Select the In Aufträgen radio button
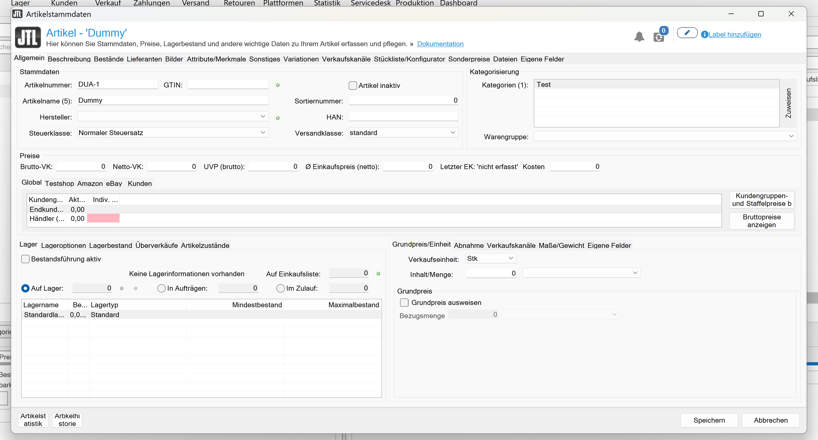The image size is (818, 440). (161, 288)
